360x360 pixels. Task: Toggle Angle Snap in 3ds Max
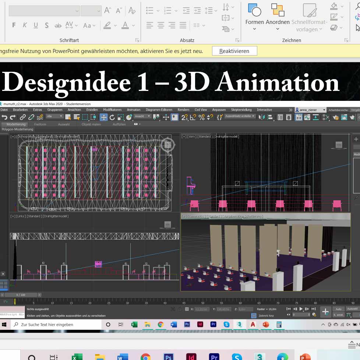coord(193,117)
